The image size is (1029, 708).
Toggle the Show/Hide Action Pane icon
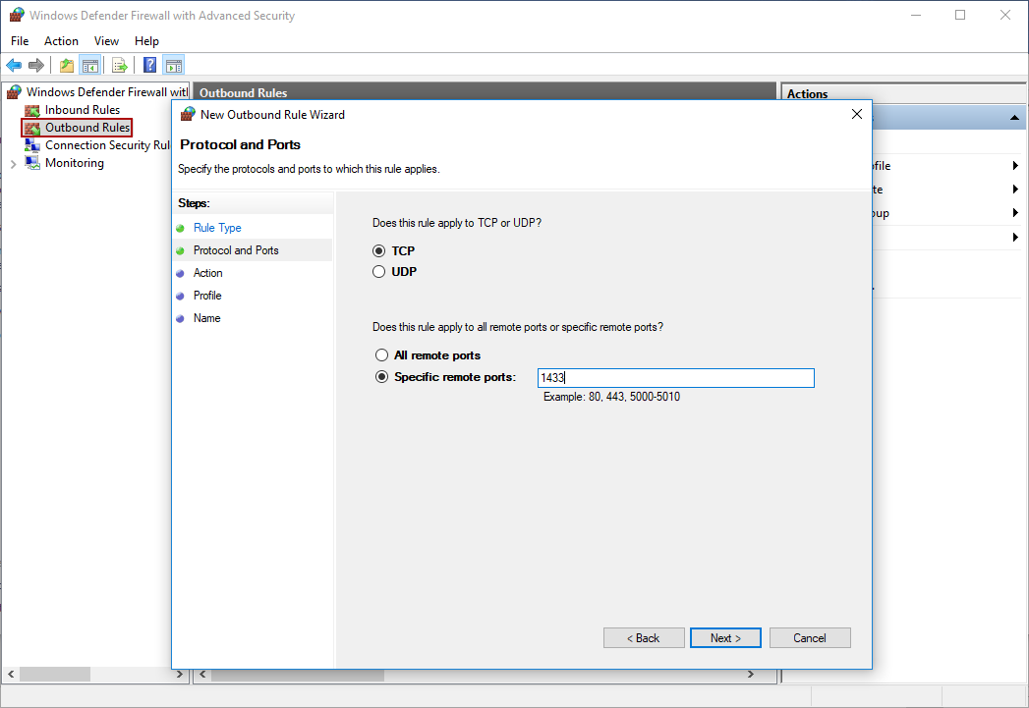(174, 66)
